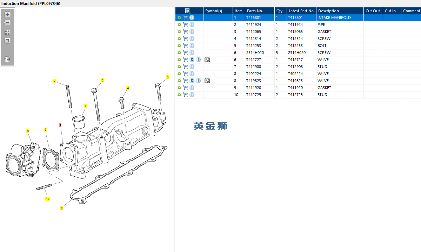Screen dimensions: 421x252
Task: Click red callout label 1 on diagram
Action: coord(60,125)
